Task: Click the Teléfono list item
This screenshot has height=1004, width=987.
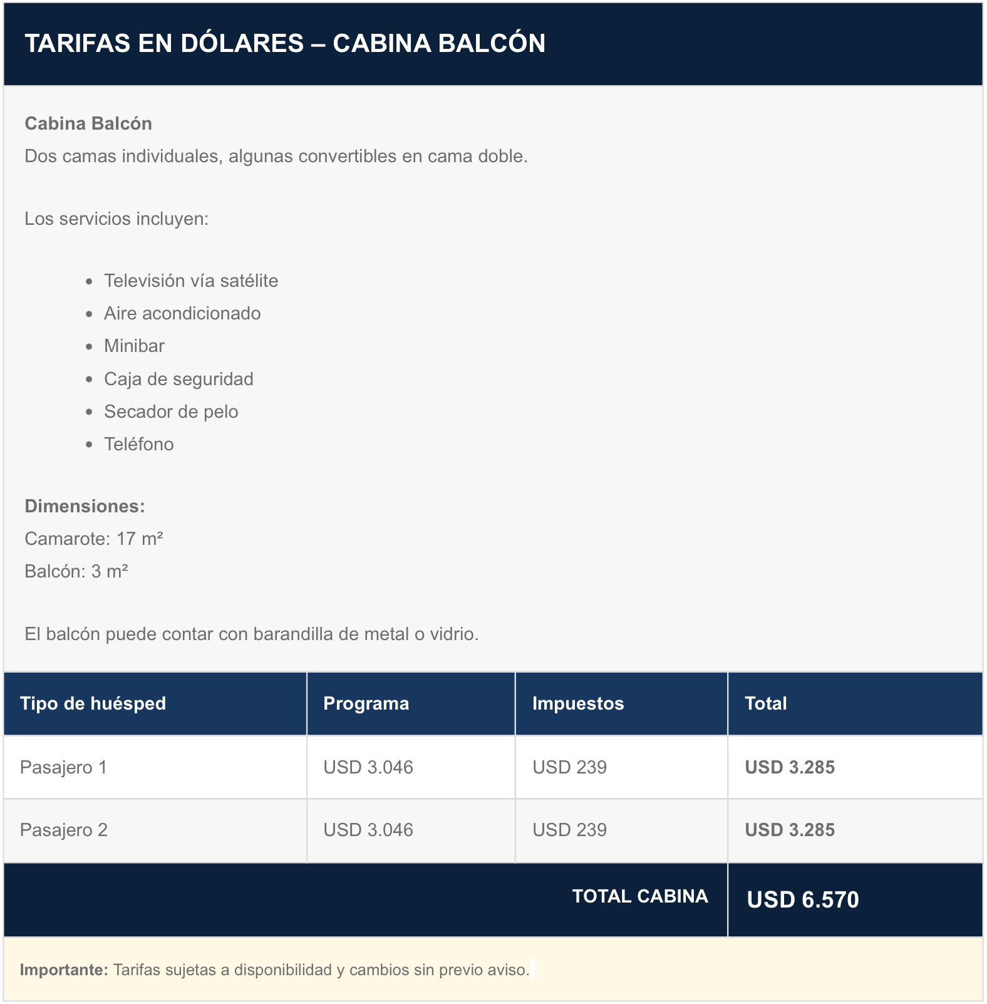Action: tap(139, 444)
